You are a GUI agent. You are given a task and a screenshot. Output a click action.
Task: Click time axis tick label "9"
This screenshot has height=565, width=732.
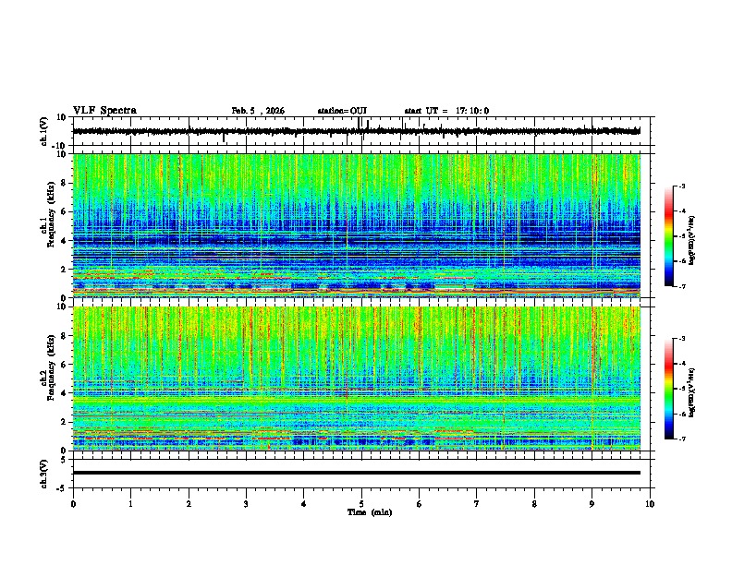[592, 504]
